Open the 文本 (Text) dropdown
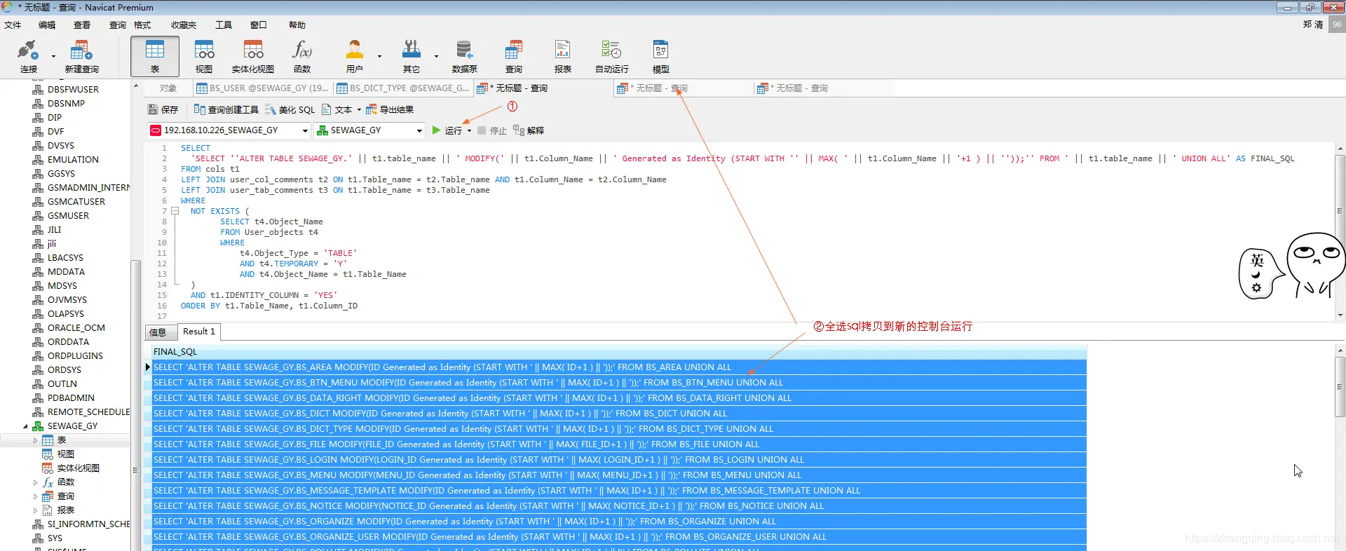Viewport: 1346px width, 551px height. pyautogui.click(x=341, y=109)
